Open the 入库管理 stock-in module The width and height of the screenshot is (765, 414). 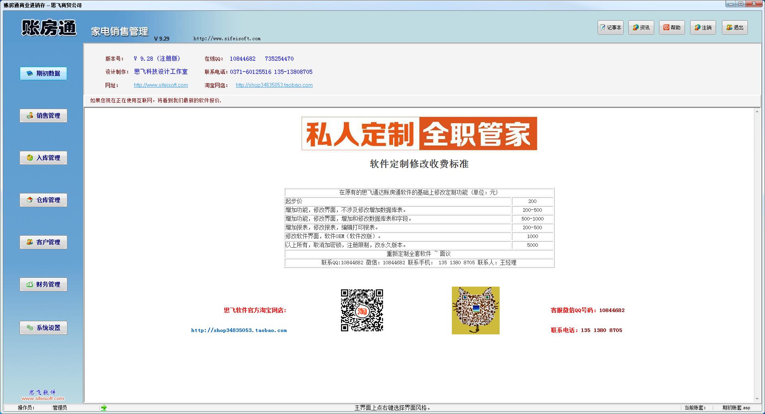(x=43, y=158)
